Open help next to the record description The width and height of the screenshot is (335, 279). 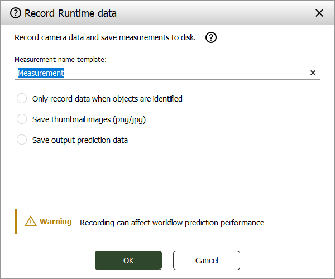211,38
